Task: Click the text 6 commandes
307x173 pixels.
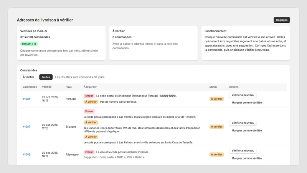Action: tap(122, 37)
